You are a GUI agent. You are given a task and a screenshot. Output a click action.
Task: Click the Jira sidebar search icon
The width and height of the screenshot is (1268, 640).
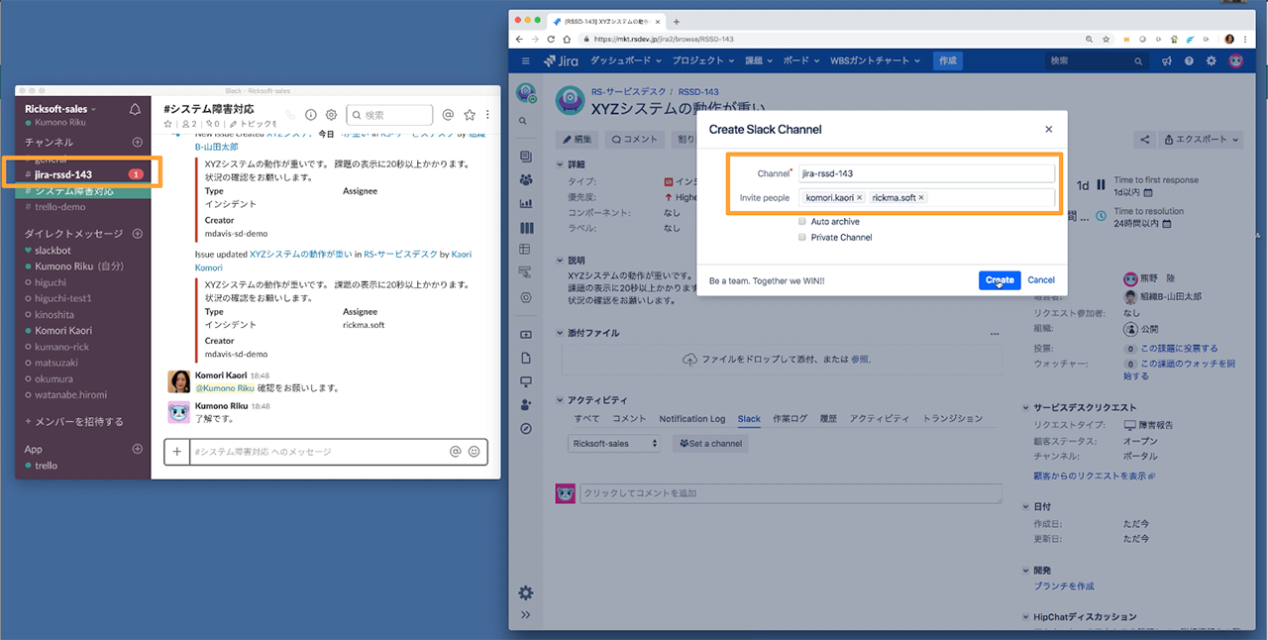[x=524, y=121]
